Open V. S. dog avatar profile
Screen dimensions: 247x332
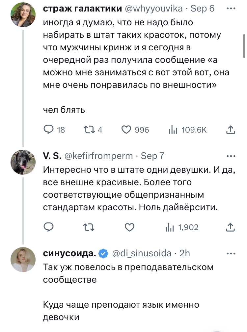(x=23, y=162)
